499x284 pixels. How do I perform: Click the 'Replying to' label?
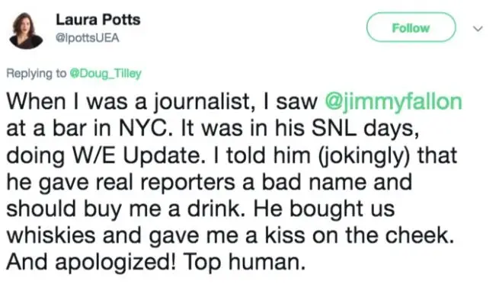pos(37,73)
